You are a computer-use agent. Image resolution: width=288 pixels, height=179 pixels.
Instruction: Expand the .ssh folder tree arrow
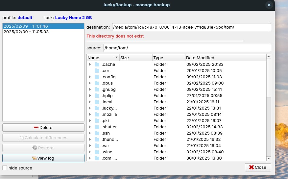coord(90,133)
